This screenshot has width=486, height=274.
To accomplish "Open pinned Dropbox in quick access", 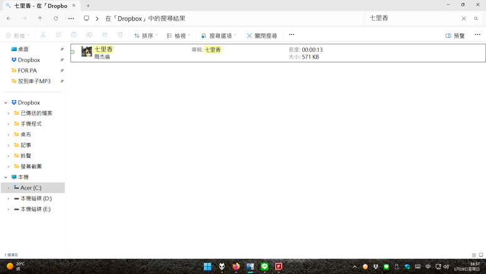I will point(29,60).
